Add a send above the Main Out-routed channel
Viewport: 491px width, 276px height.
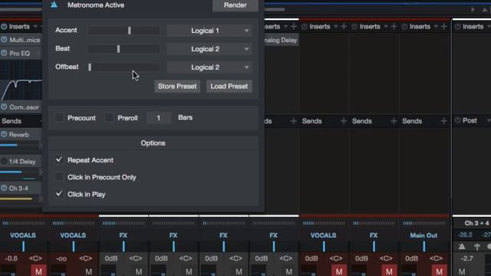click(x=443, y=121)
